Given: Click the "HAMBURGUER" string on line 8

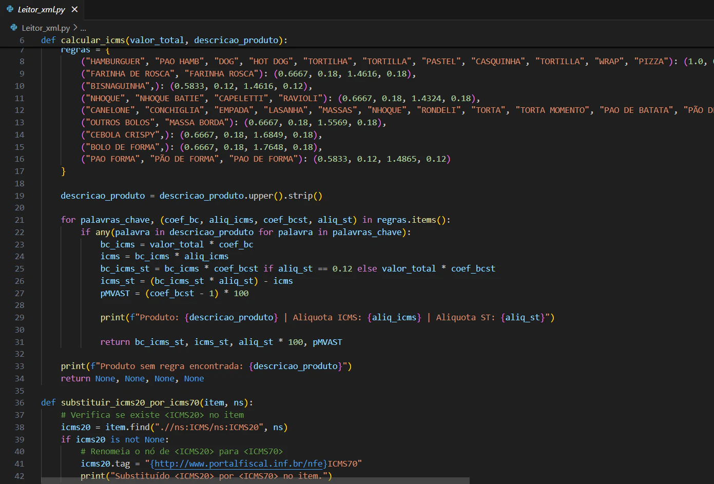Looking at the screenshot, I should point(115,61).
